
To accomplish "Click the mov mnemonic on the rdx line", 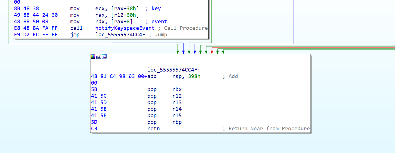I will pyautogui.click(x=75, y=22).
